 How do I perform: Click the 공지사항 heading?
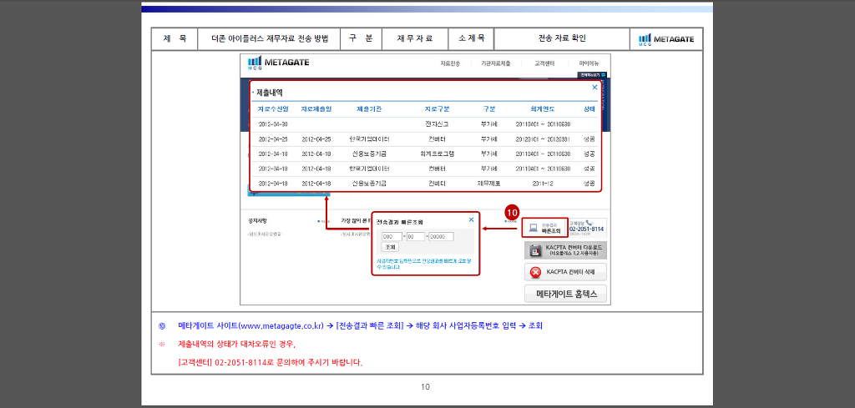[x=257, y=221]
